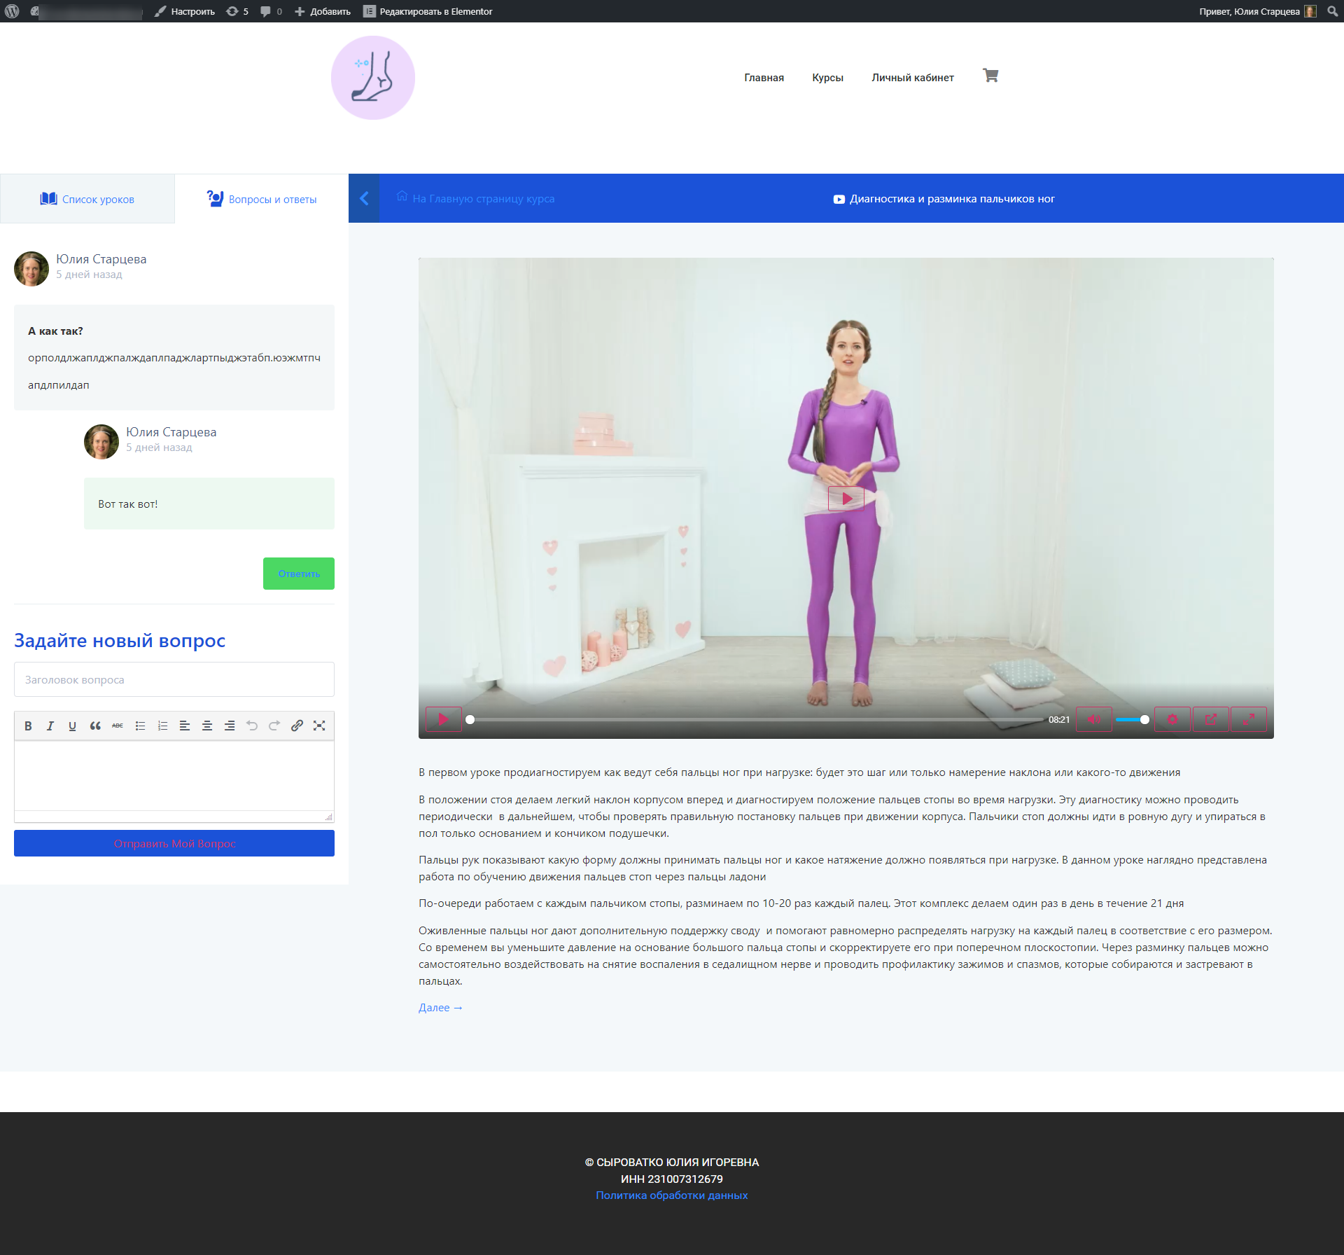Open the WordPress admin search icon

(x=1332, y=11)
